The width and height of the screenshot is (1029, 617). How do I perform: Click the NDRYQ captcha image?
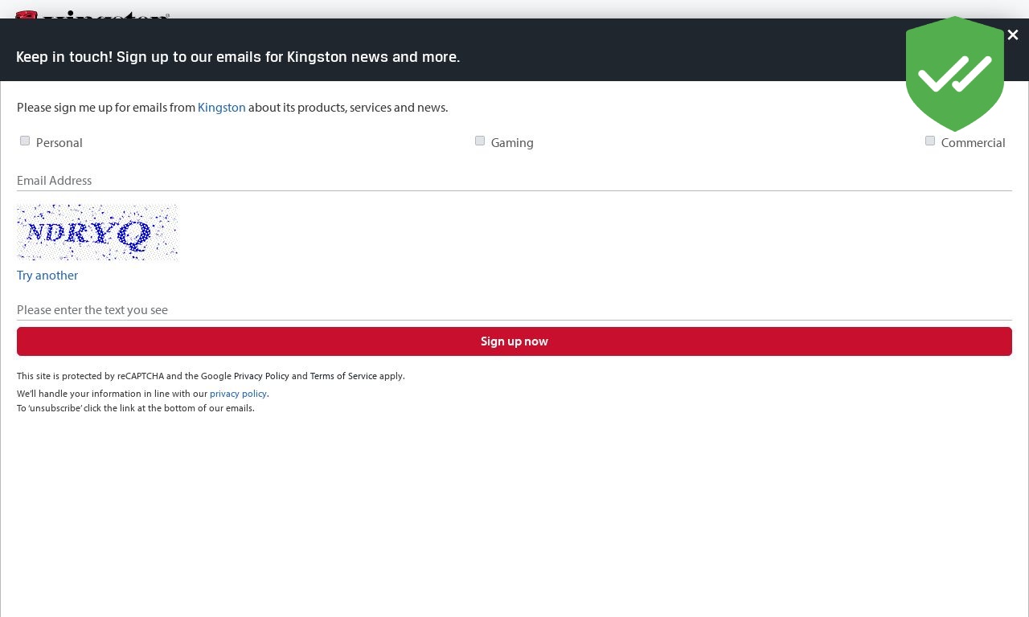[x=97, y=232]
